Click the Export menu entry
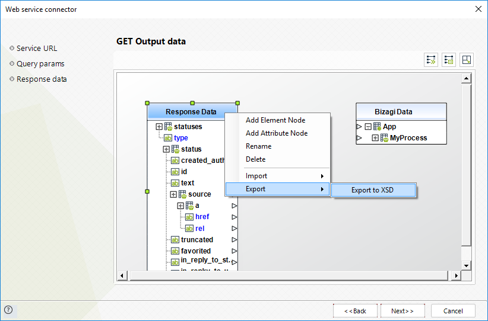 277,189
